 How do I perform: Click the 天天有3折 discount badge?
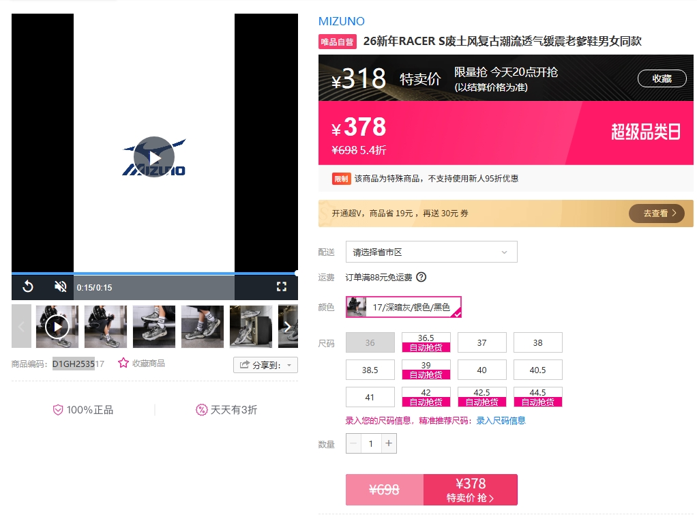click(226, 409)
